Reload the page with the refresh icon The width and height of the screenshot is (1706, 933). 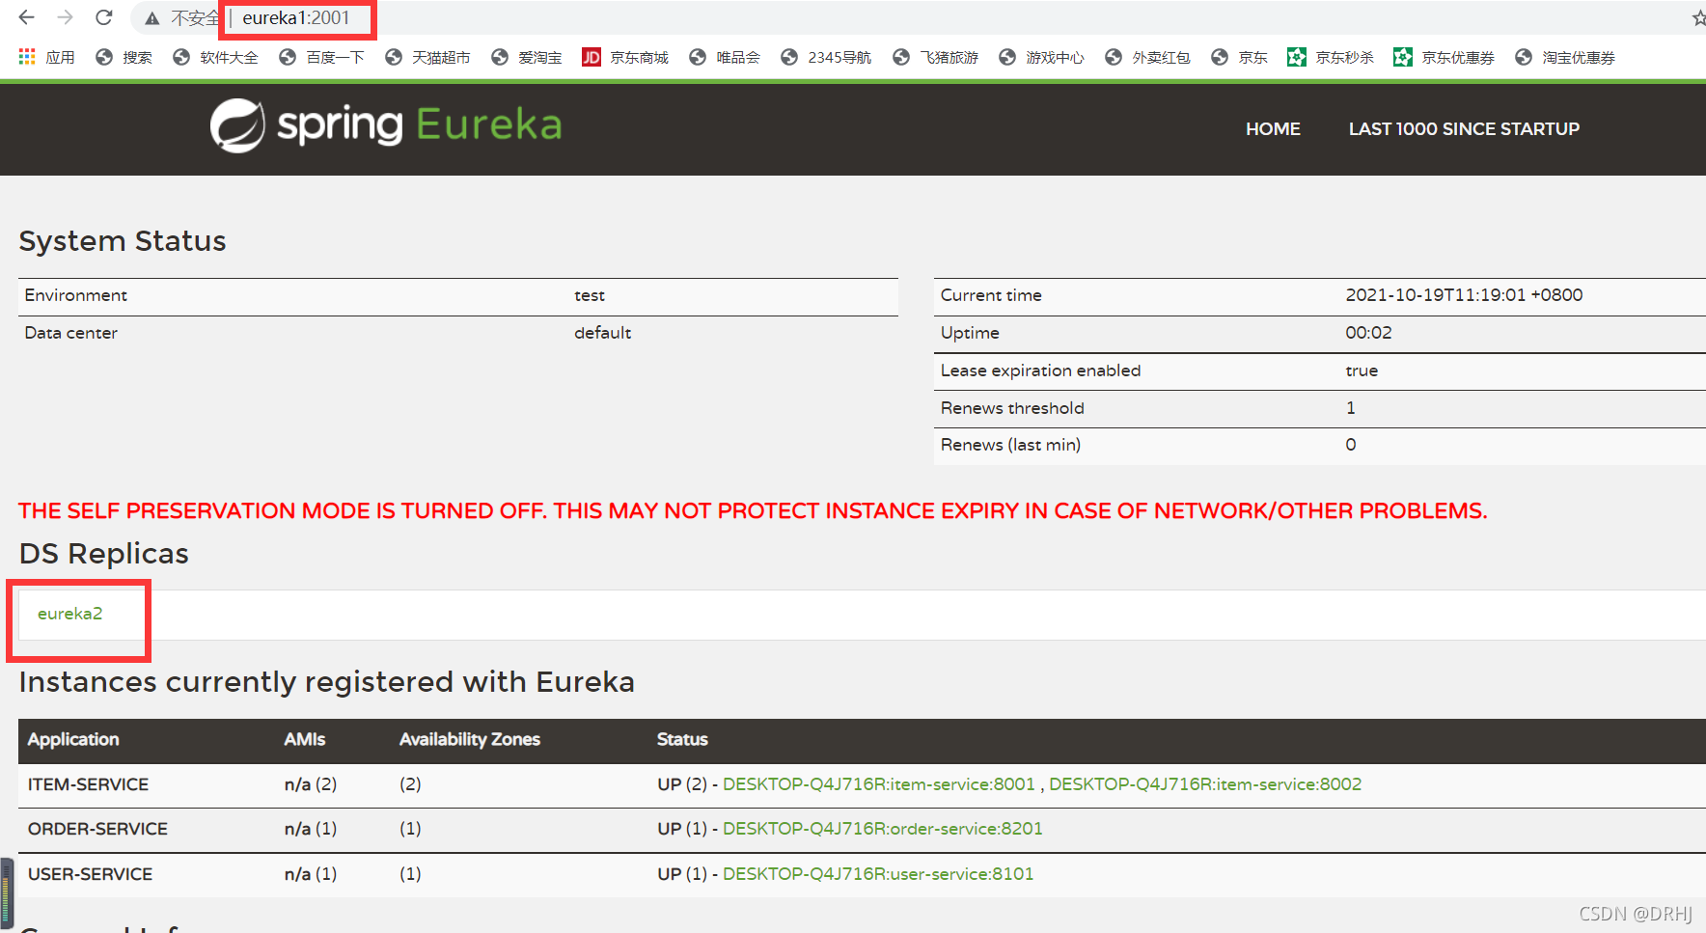pos(104,17)
